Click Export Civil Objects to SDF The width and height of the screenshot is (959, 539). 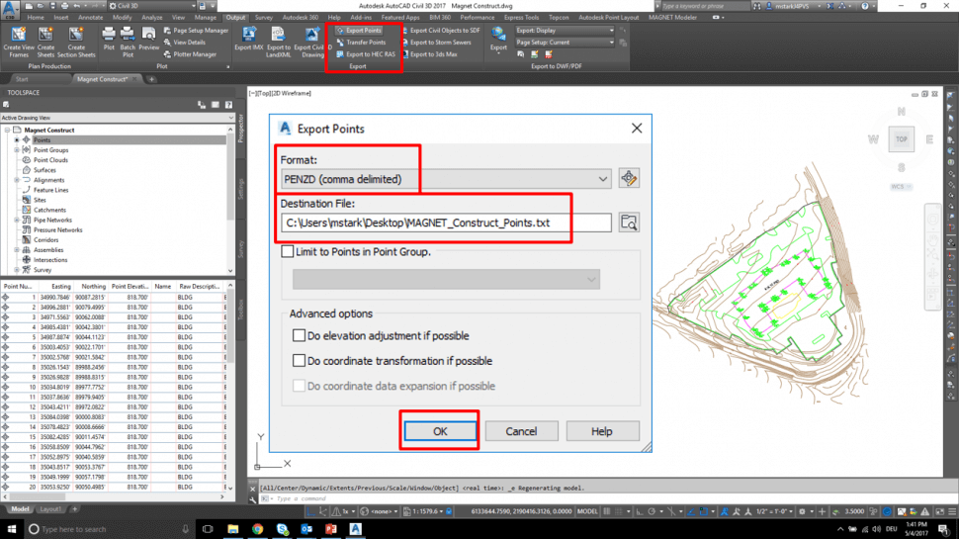(x=441, y=30)
